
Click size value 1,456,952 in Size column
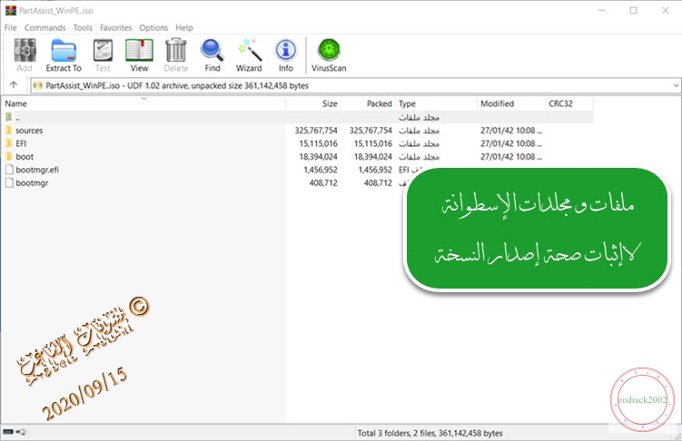pos(321,170)
